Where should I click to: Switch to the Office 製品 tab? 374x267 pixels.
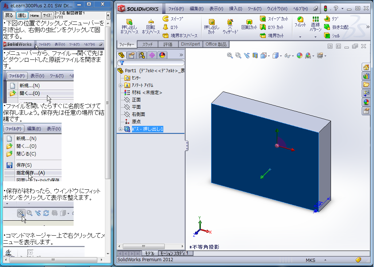[x=216, y=44]
